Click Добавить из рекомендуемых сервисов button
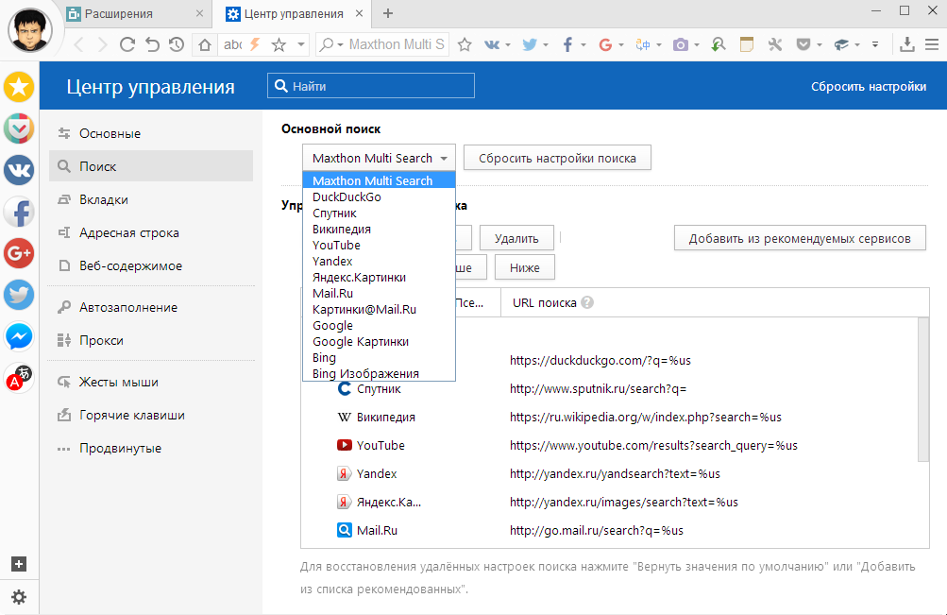The height and width of the screenshot is (615, 947). [800, 238]
